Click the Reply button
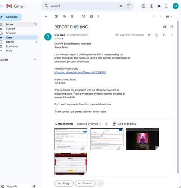This screenshot has width=181, height=188. point(64,183)
